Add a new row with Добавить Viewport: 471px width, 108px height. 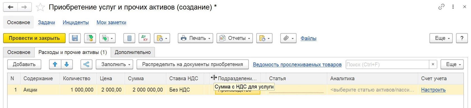pyautogui.click(x=24, y=64)
